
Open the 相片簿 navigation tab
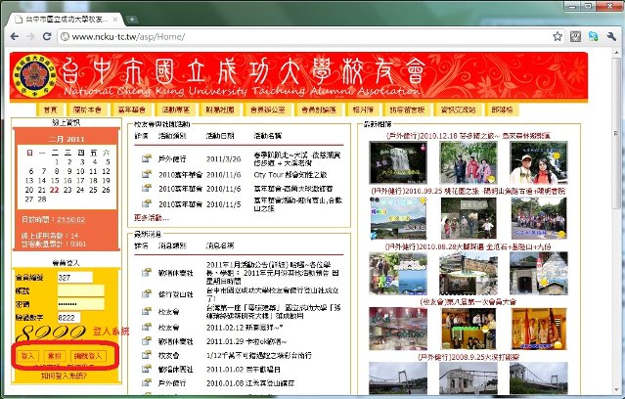(x=363, y=110)
